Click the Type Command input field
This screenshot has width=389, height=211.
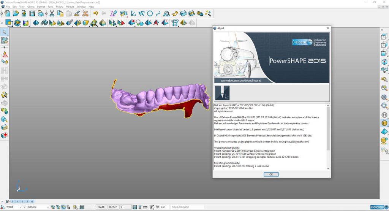pyautogui.click(x=187, y=207)
